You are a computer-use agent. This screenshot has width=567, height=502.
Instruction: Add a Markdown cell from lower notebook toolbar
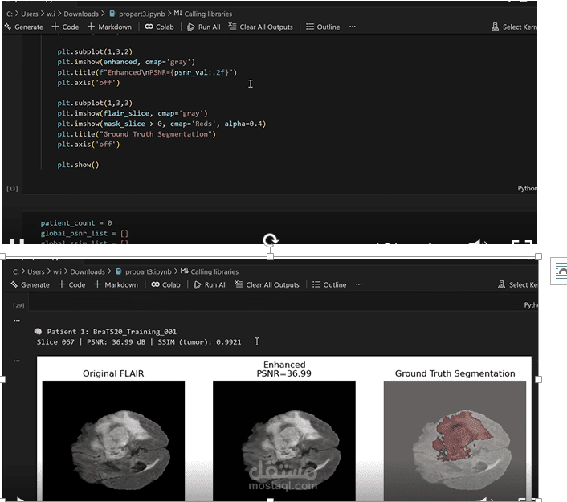[116, 284]
